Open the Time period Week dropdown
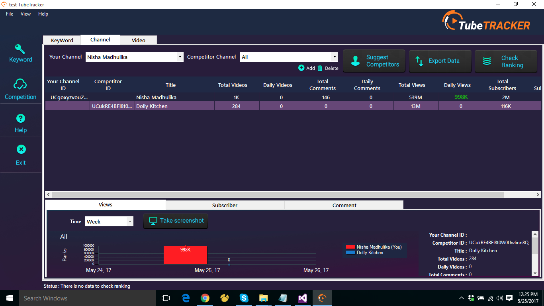Viewport: 544px width, 306px height. [130, 222]
